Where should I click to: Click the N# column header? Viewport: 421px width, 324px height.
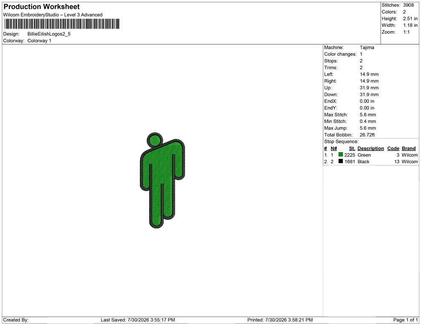tap(334, 148)
